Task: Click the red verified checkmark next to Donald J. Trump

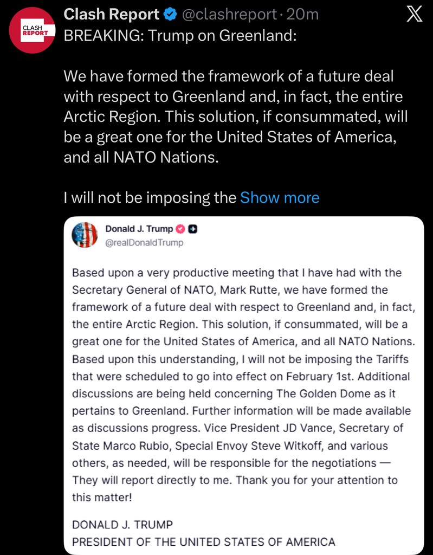Action: click(181, 229)
